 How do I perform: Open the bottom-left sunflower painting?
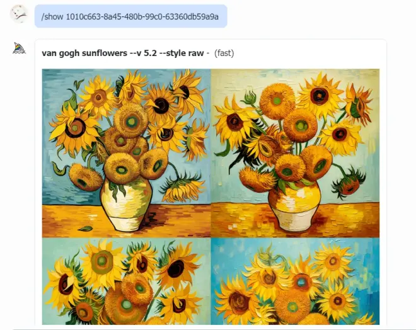[x=126, y=282]
